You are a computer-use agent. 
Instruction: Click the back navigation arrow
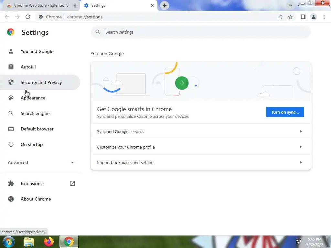pos(7,17)
